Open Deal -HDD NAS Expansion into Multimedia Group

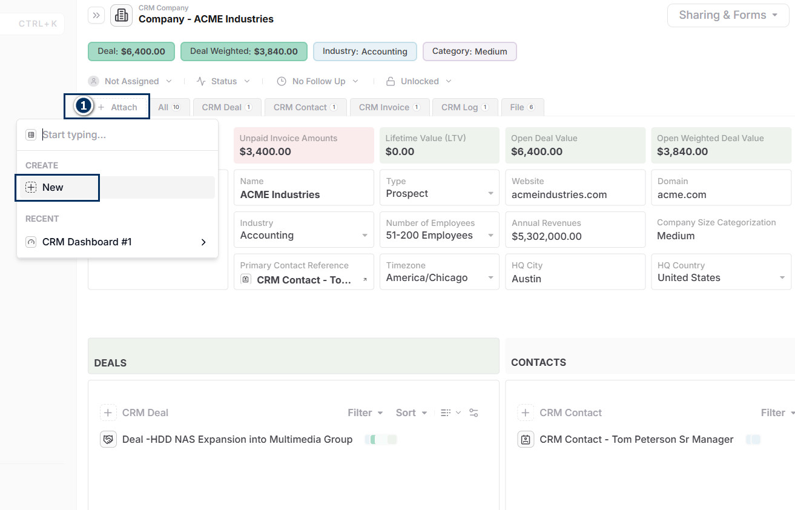point(237,439)
